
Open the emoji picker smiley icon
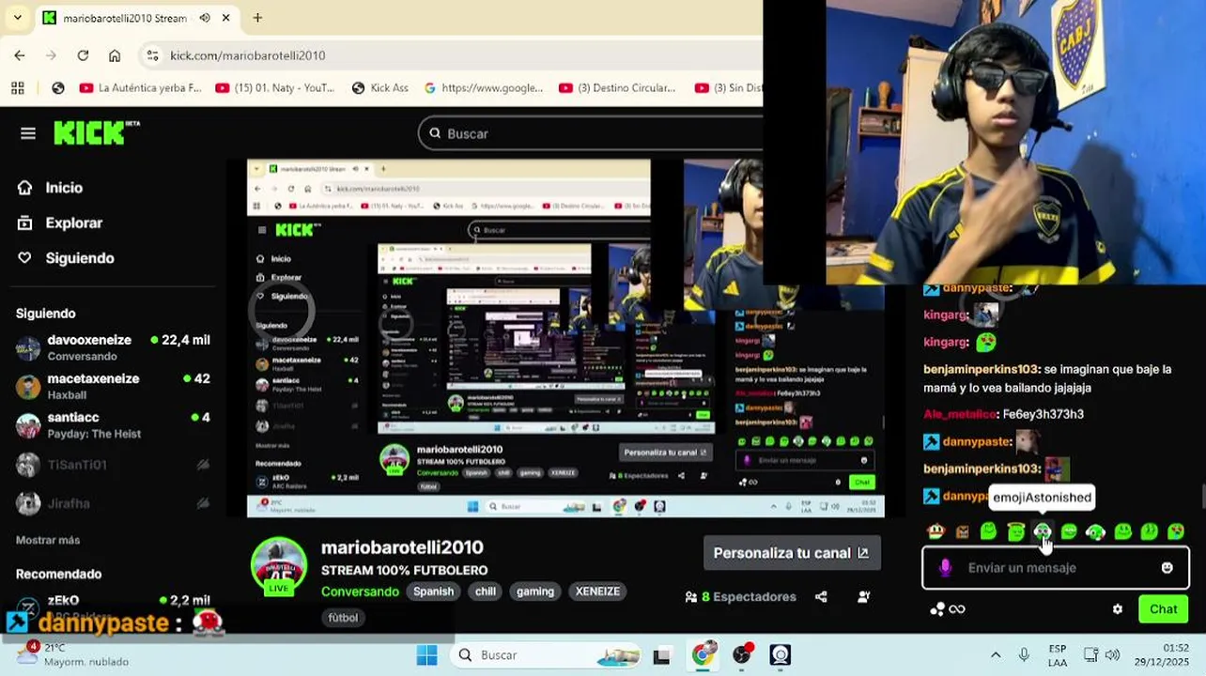(1167, 568)
